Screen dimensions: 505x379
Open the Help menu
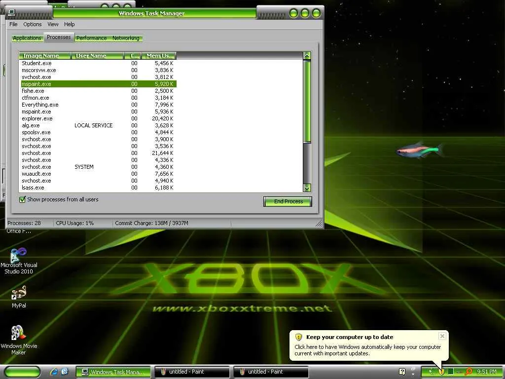coord(69,24)
